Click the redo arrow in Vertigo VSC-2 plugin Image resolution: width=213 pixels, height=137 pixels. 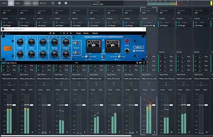pos(54,33)
